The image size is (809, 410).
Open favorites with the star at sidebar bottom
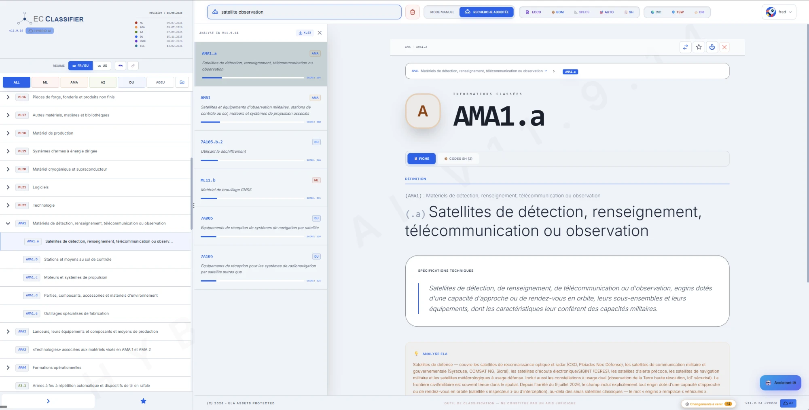(x=143, y=401)
